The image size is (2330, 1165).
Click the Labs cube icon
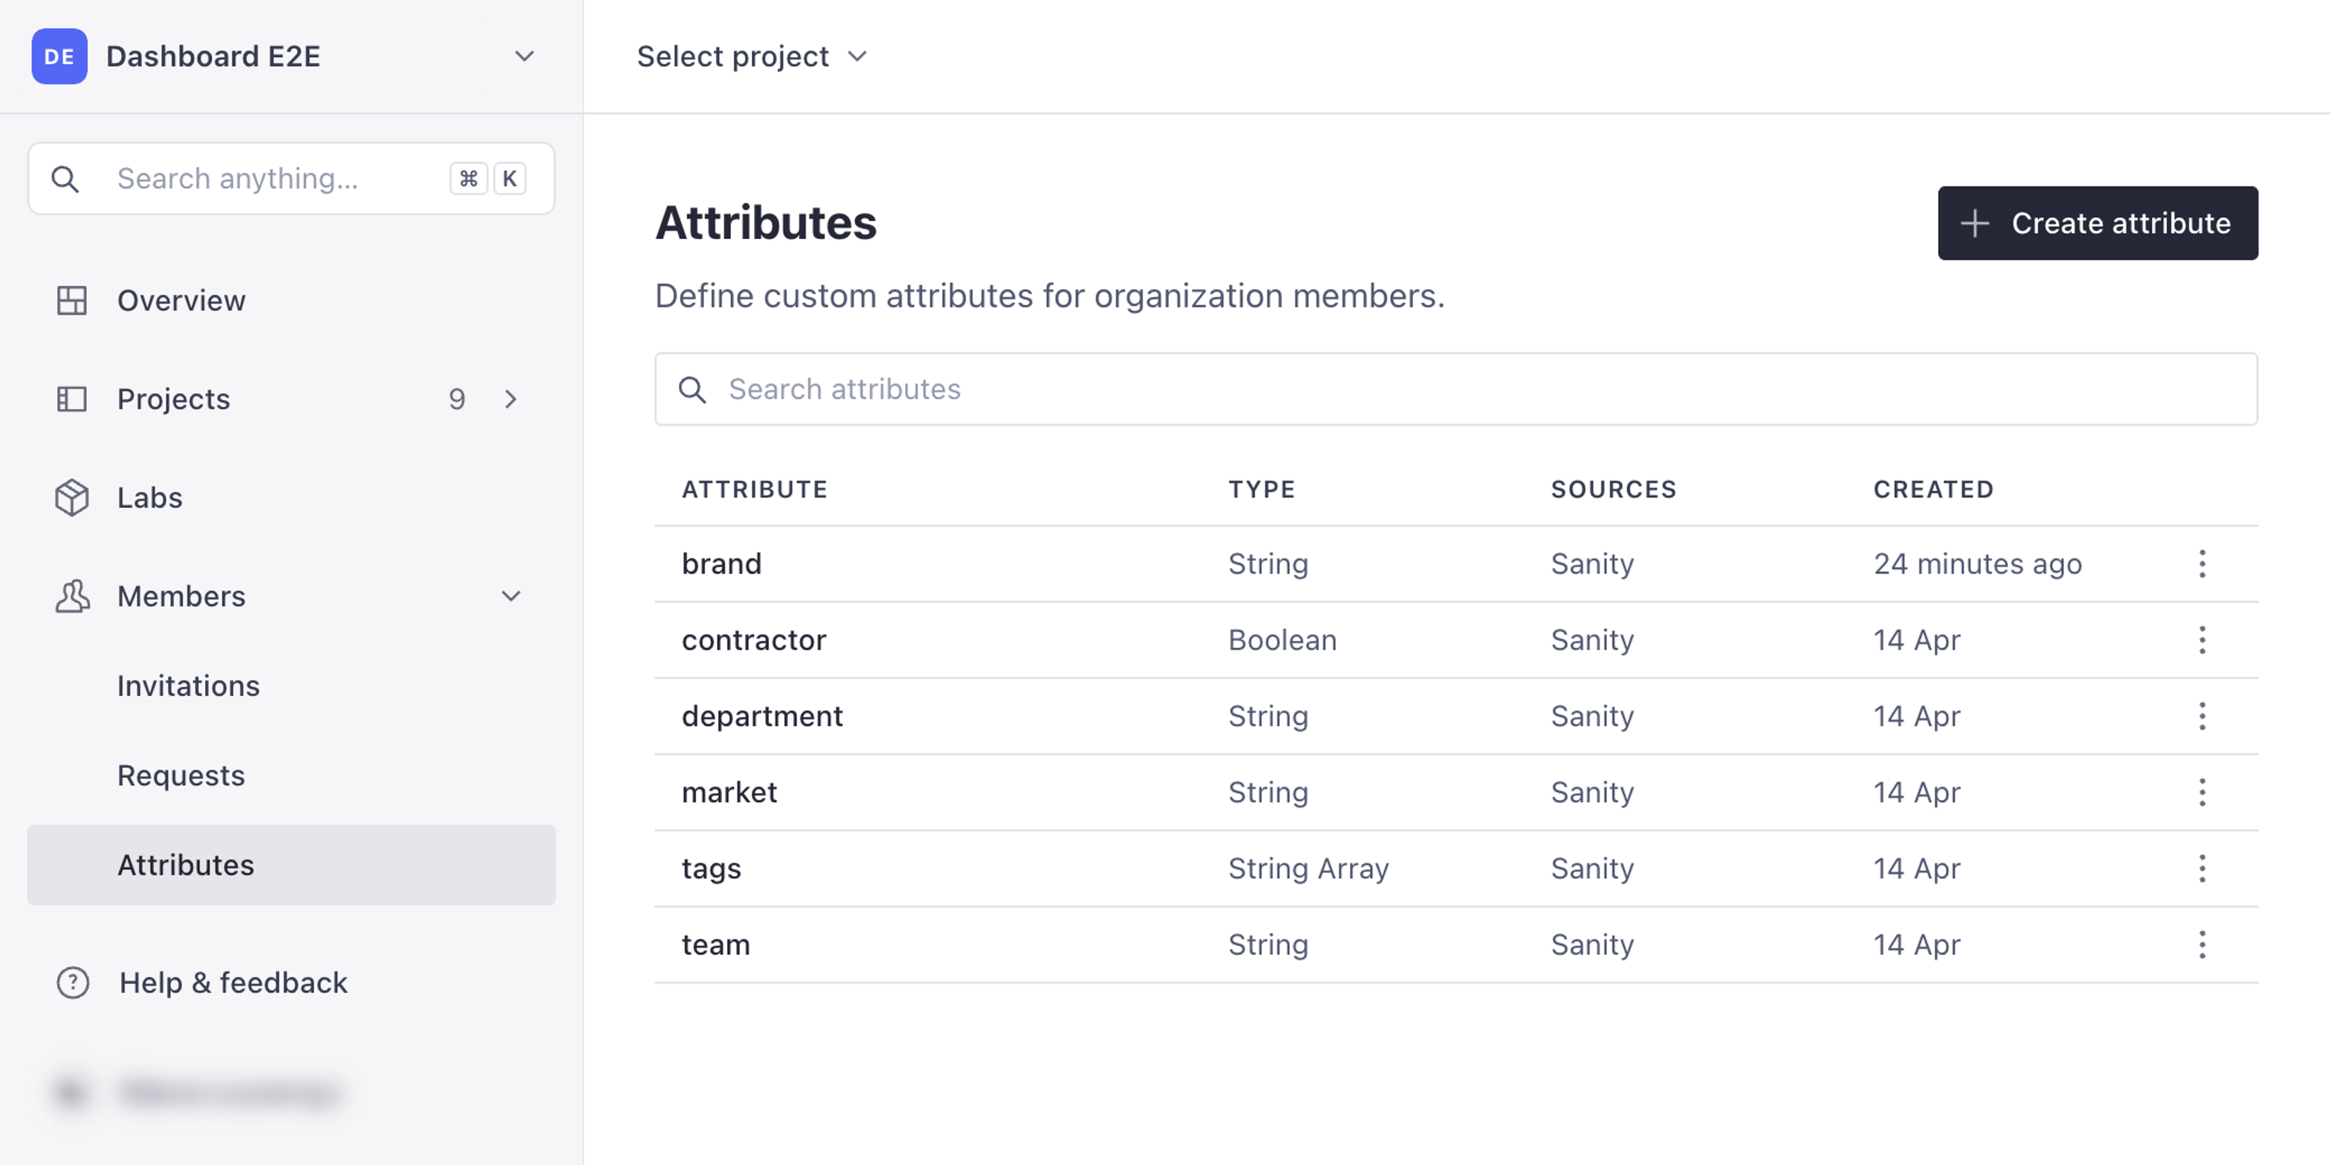coord(72,498)
